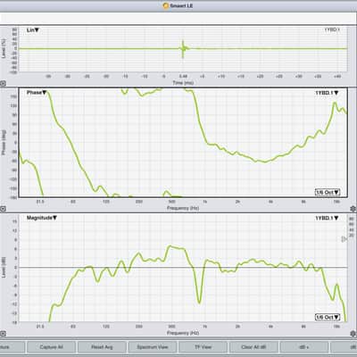
Task: Open the Magnitude graph type dropdown
Action: click(x=42, y=218)
